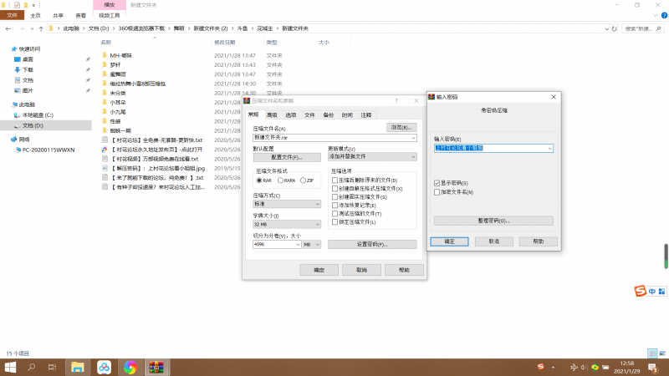Click the Windows Start button
Viewport: 669px width, 376px height.
click(x=11, y=367)
